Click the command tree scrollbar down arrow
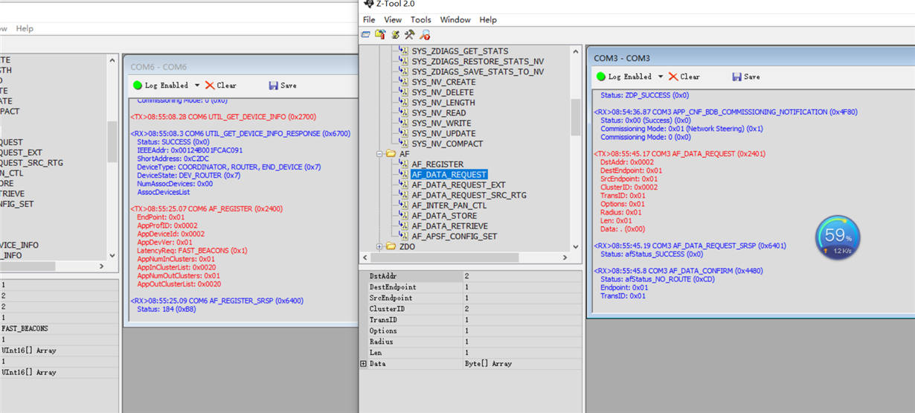Screen dimensions: 915x413 point(575,246)
